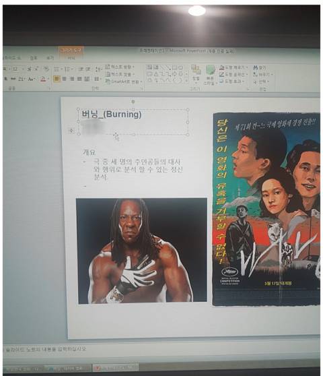Click the decrease font size icon
The height and width of the screenshot is (376, 323).
[36, 69]
